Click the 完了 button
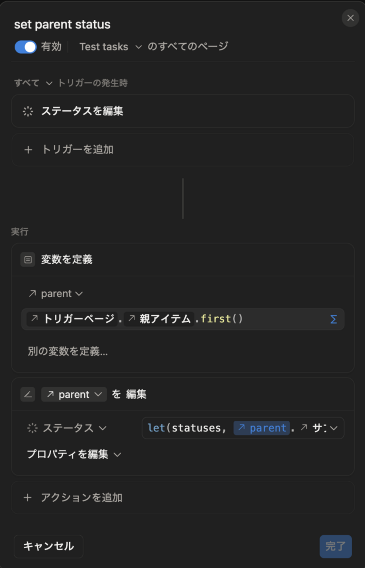Viewport: 365px width, 568px height. (x=336, y=546)
